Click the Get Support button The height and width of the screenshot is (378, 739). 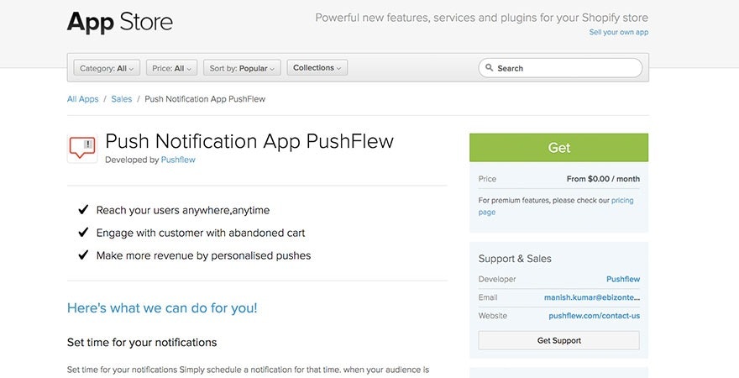tap(558, 340)
